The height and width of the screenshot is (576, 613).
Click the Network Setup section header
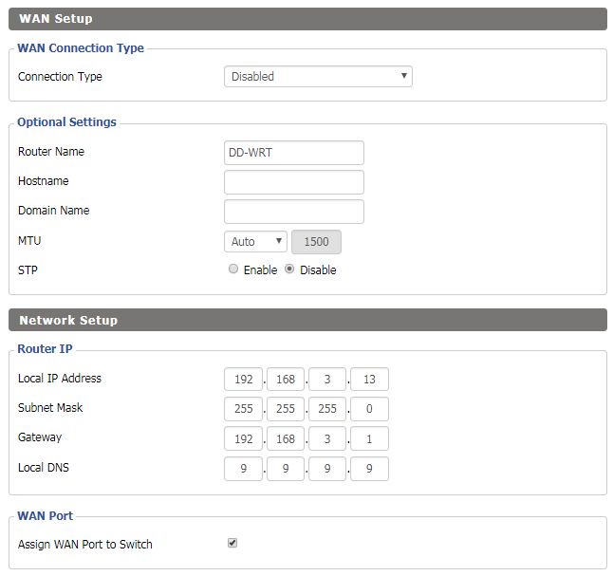[x=307, y=320]
